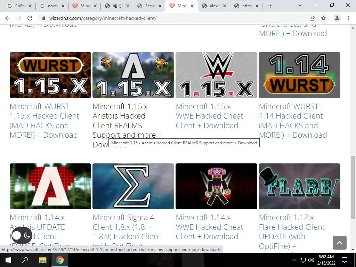
Task: Open the share page icon
Action: [x=312, y=18]
